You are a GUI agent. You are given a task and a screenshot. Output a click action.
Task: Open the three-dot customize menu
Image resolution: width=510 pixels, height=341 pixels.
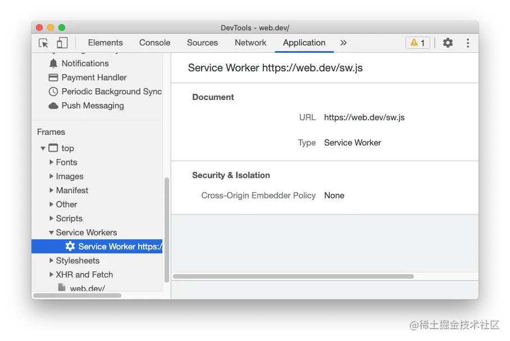[x=468, y=43]
